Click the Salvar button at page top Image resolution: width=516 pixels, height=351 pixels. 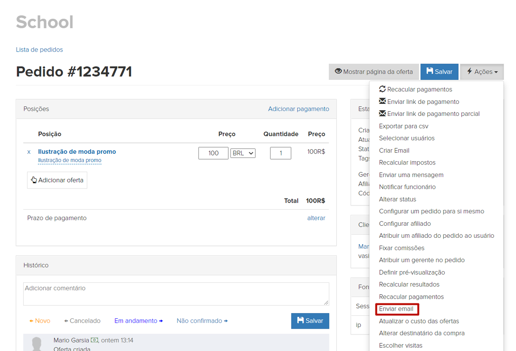(439, 72)
